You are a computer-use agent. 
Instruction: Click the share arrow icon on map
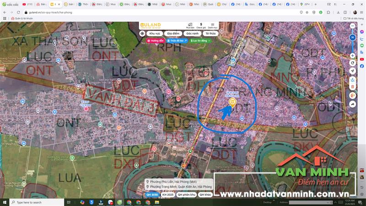(x=352, y=104)
